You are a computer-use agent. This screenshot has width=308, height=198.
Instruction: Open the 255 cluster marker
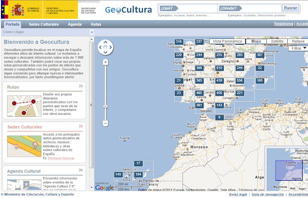pyautogui.click(x=219, y=55)
